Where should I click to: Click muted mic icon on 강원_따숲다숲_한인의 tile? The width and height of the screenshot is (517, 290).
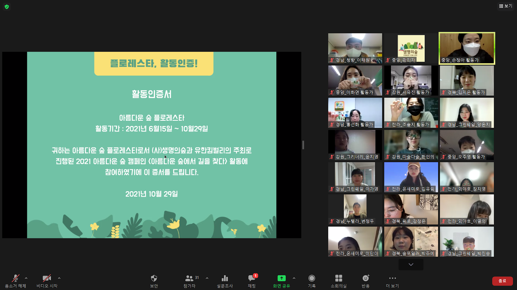click(x=388, y=157)
